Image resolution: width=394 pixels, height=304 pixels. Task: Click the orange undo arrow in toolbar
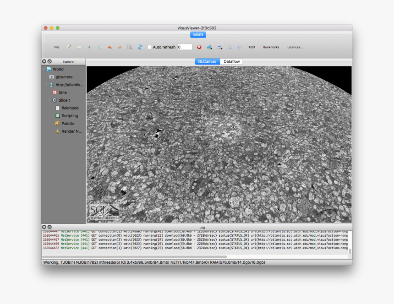pyautogui.click(x=109, y=47)
